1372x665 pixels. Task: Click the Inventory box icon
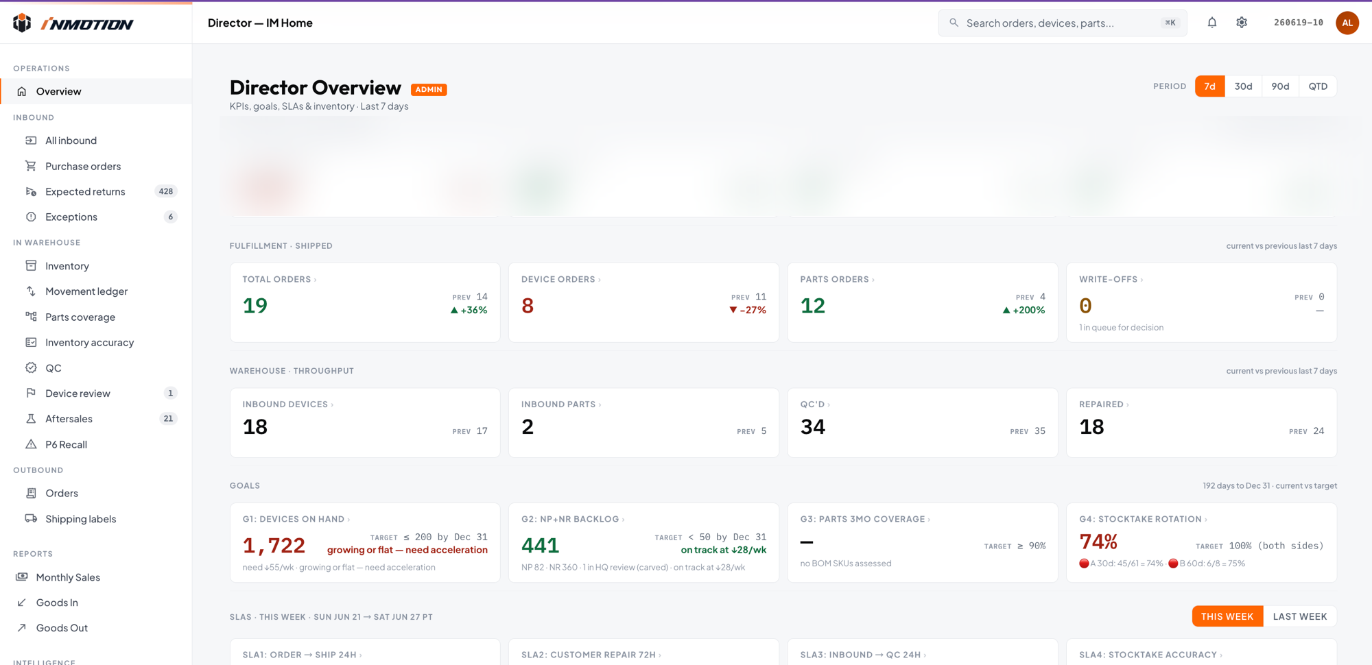pos(31,265)
